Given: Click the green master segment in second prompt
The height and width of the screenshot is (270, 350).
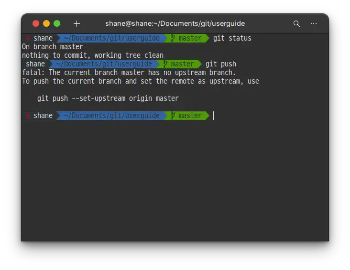Looking at the screenshot, I should point(180,64).
